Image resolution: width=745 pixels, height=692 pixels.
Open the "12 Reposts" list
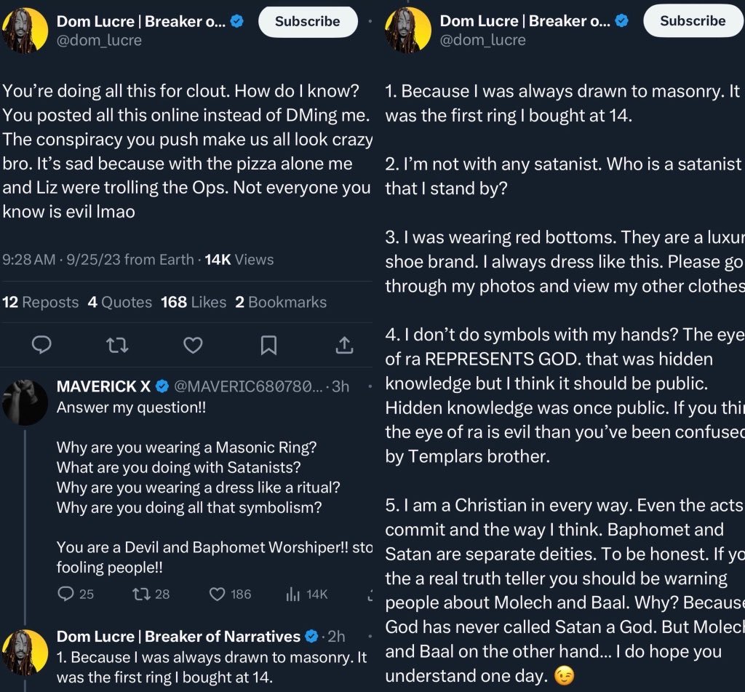pyautogui.click(x=41, y=302)
